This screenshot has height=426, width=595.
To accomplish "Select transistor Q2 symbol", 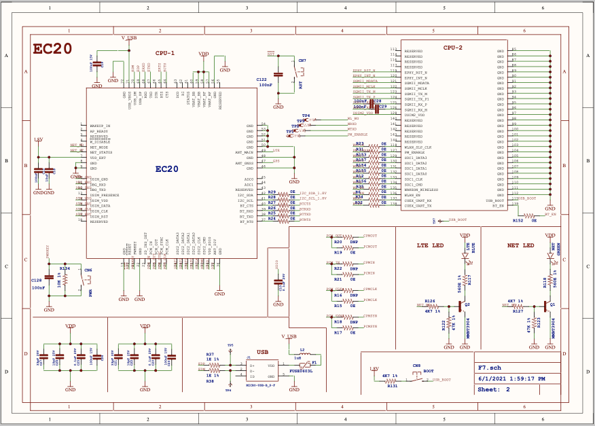I will [462, 306].
